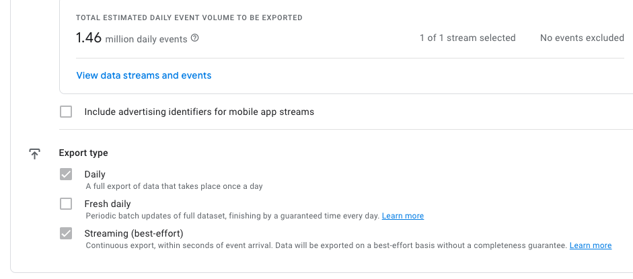
Task: Click the "Include advertising identifiers" label text
Action: click(199, 112)
